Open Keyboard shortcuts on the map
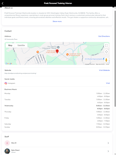116x155 pixels. (x=90, y=64)
